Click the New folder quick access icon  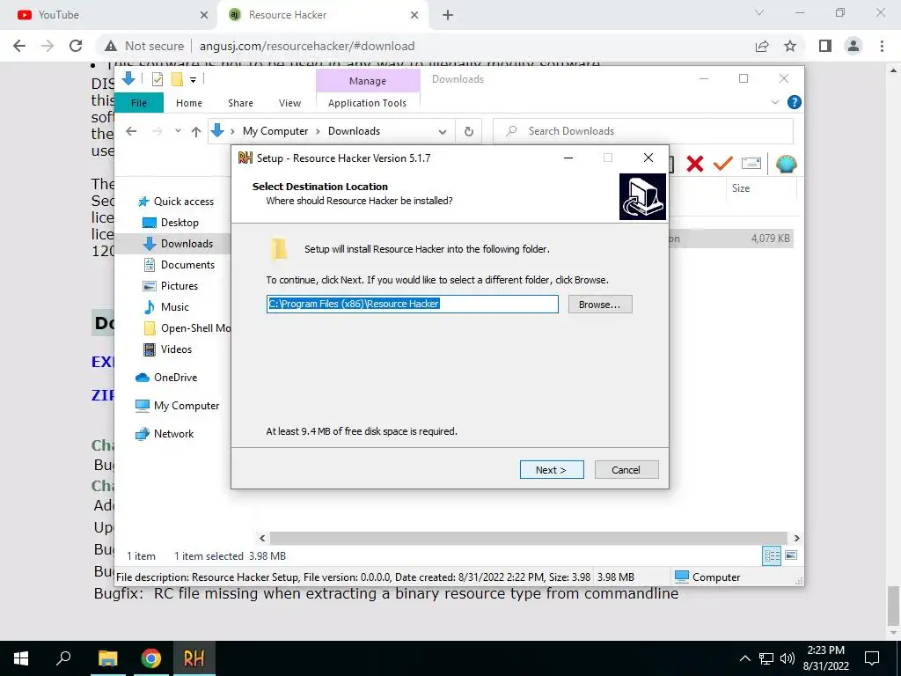click(177, 79)
